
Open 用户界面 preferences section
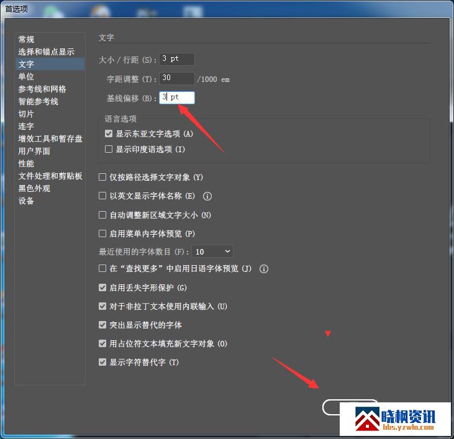coord(34,152)
